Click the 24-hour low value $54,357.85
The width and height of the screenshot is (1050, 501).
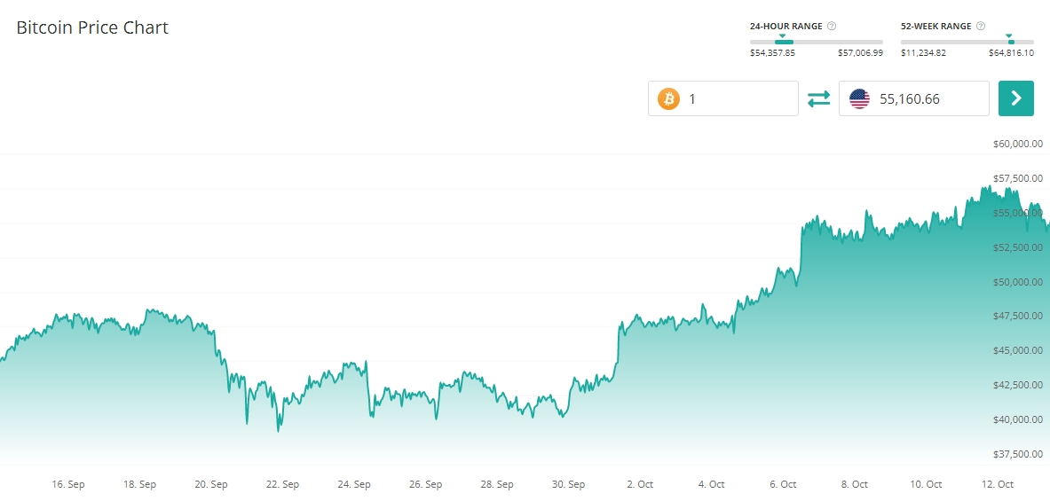[x=772, y=53]
